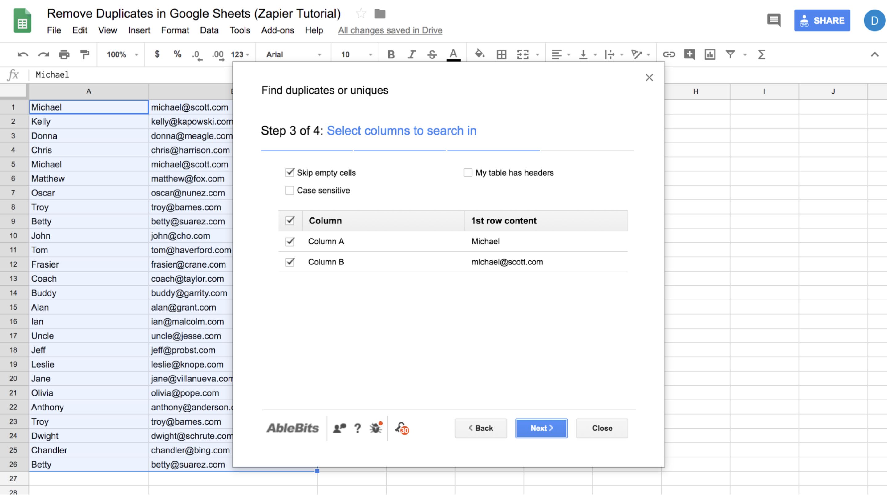
Task: Click the Next button
Action: coord(541,428)
